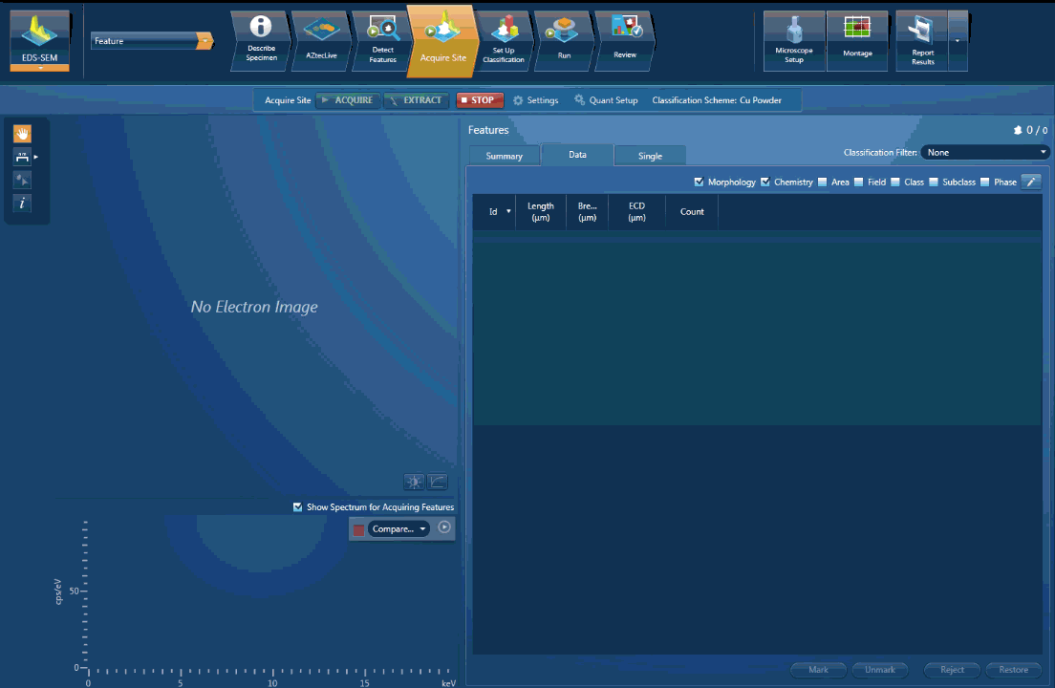Open Quant Setup
The image size is (1055, 688).
pos(606,100)
